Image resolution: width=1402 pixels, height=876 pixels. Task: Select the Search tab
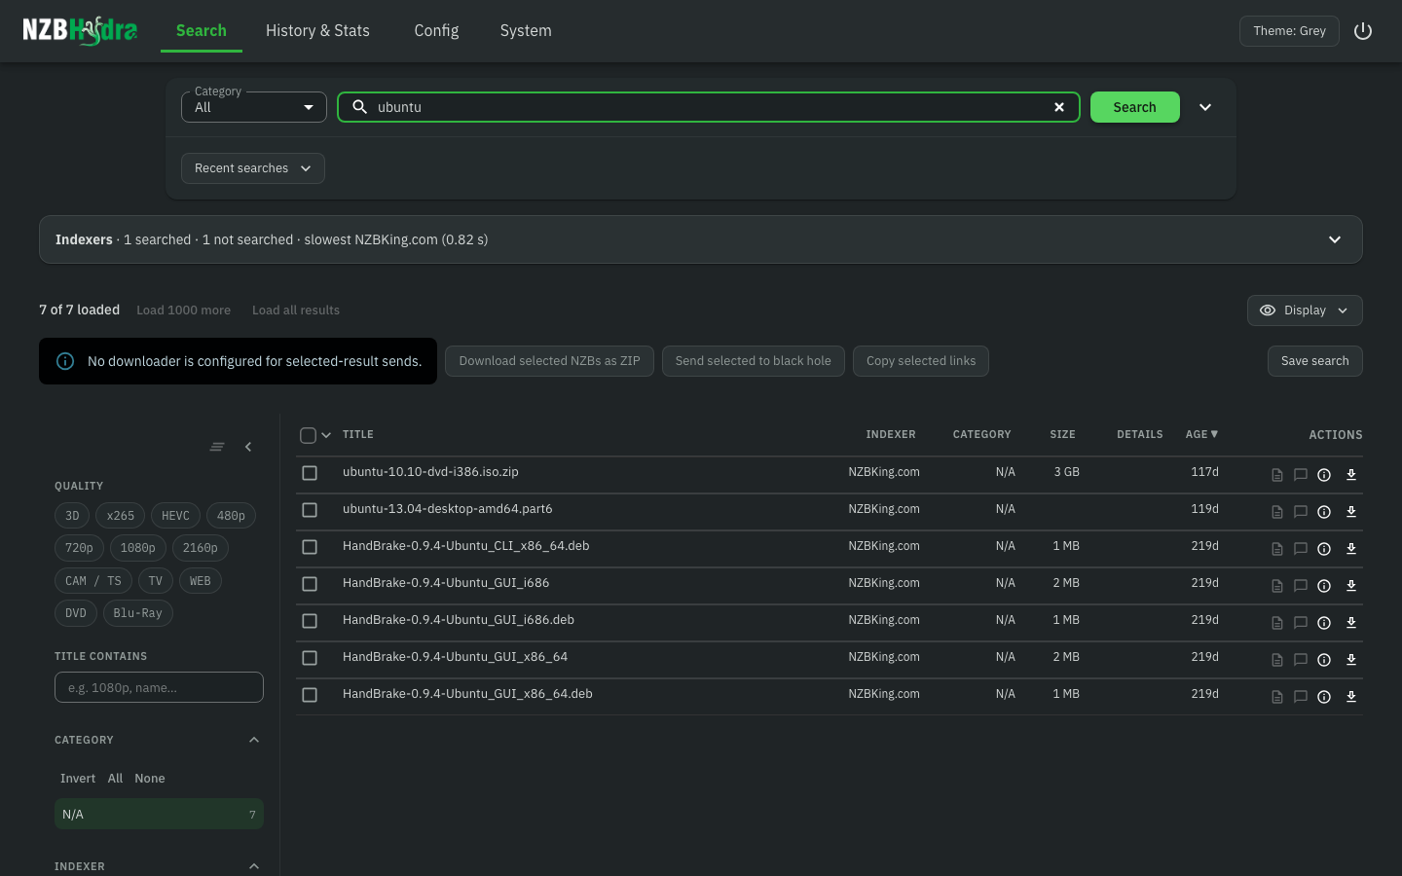pyautogui.click(x=202, y=31)
